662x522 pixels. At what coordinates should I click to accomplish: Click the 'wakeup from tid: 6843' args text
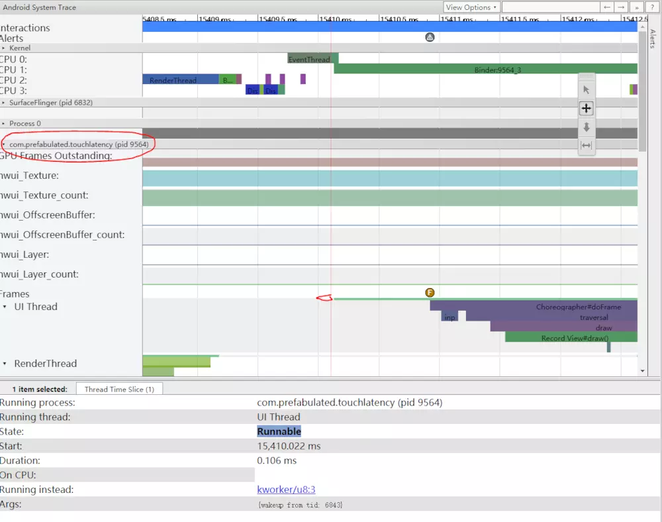[x=300, y=505]
